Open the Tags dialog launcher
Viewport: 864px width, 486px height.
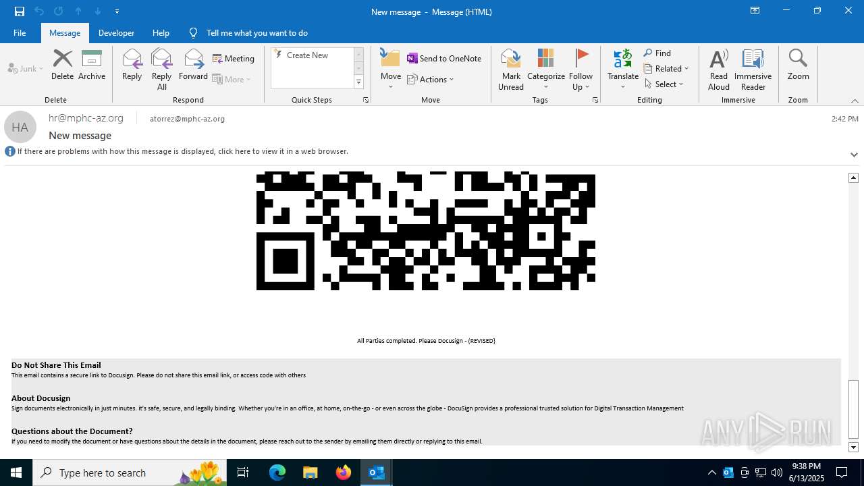595,100
